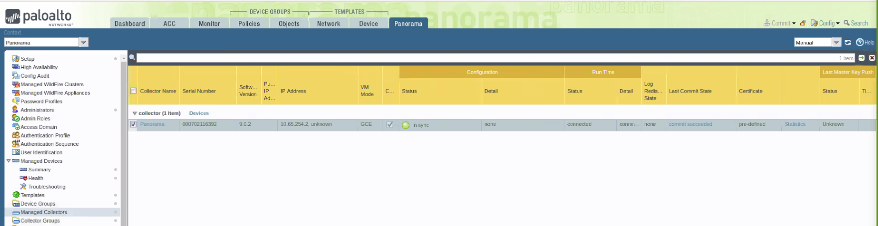The width and height of the screenshot is (878, 226).
Task: Open the Statistics link
Action: pyautogui.click(x=795, y=124)
